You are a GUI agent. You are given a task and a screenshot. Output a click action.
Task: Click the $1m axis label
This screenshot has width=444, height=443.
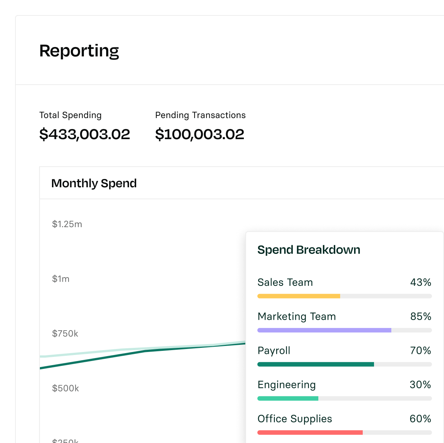(x=61, y=279)
